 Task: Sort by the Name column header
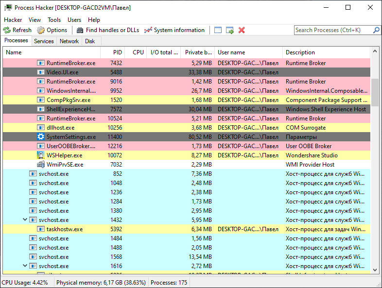pos(52,52)
